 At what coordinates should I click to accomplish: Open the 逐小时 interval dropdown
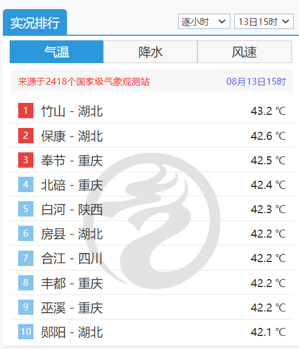coord(204,22)
